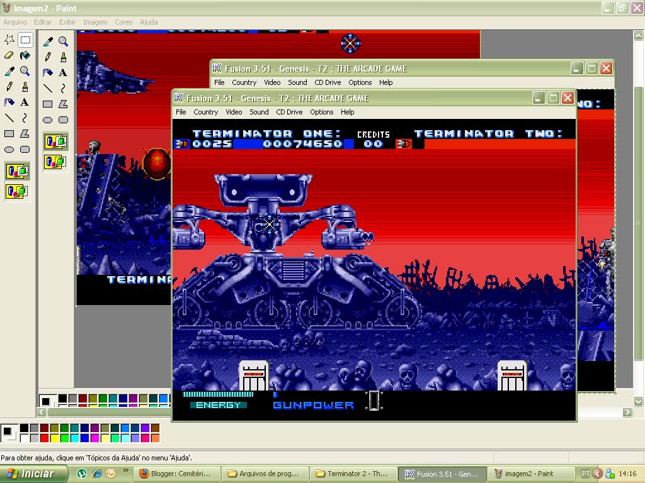Select rectangular Select tool in Paint's docked toolbox

[x=25, y=40]
